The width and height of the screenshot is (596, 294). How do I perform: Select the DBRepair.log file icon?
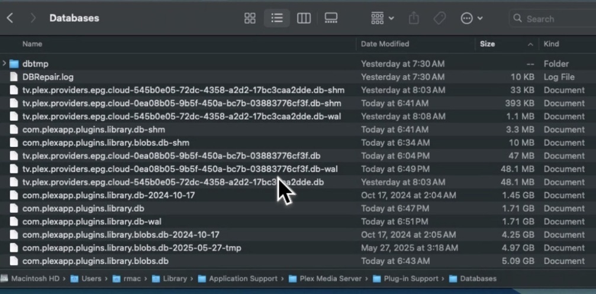[14, 77]
